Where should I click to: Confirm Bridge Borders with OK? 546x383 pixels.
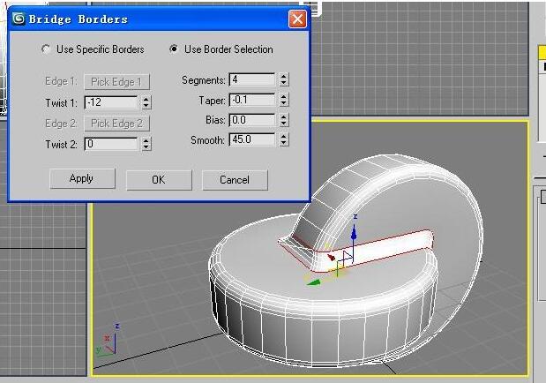[x=159, y=180]
